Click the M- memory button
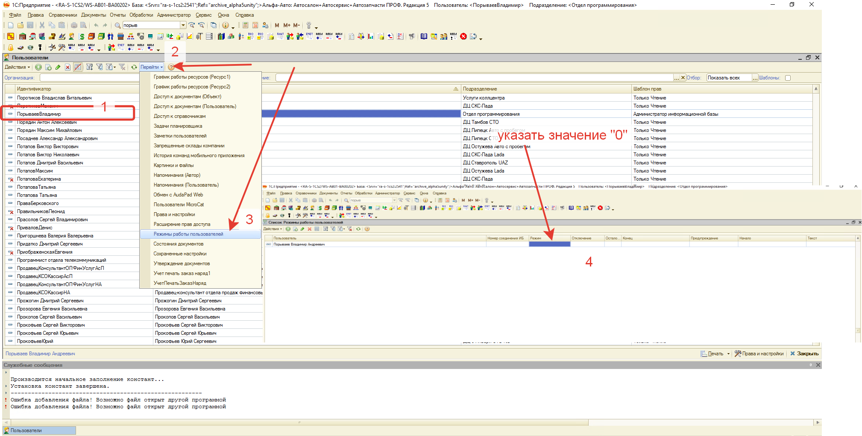This screenshot has height=436, width=862. (296, 25)
